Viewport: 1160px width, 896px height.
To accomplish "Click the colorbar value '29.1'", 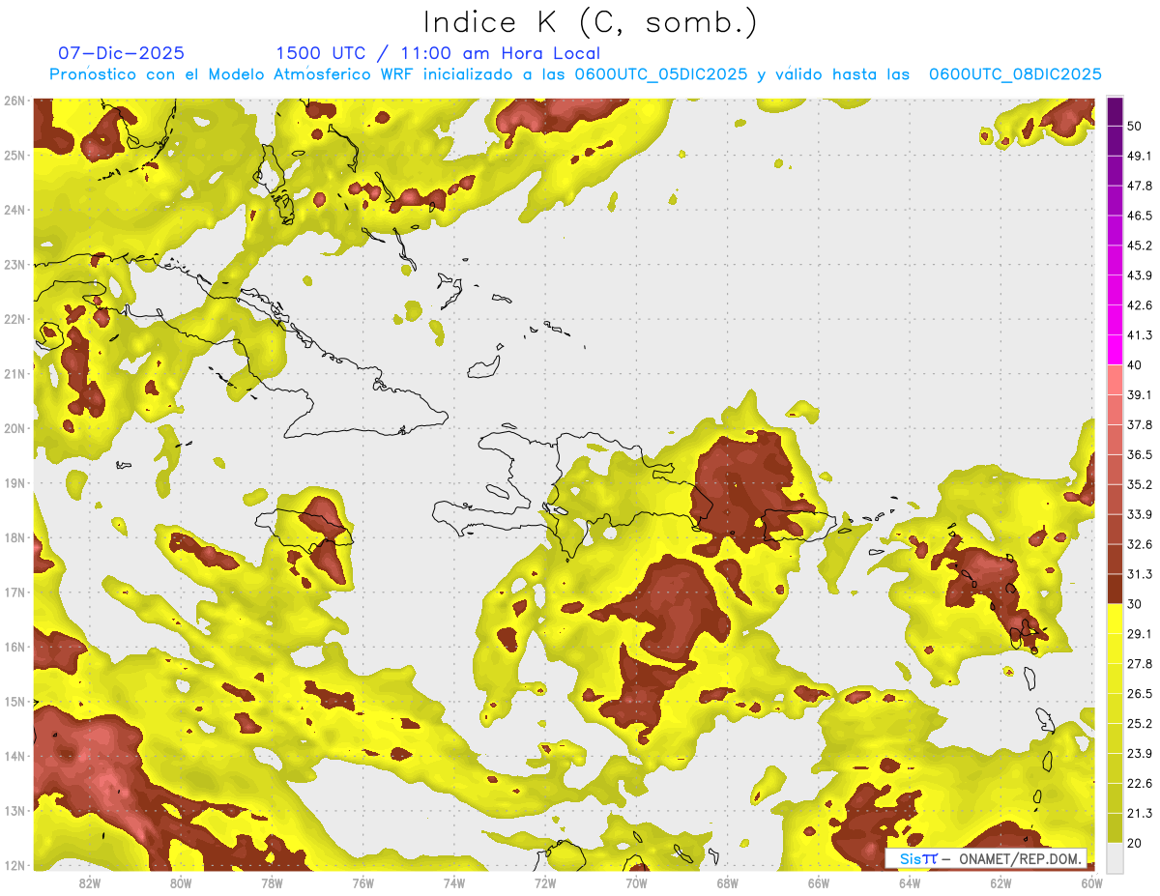I will (x=1139, y=634).
